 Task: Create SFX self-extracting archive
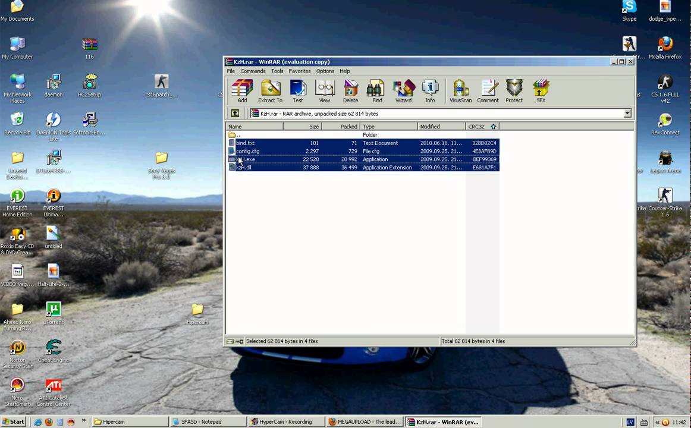541,91
